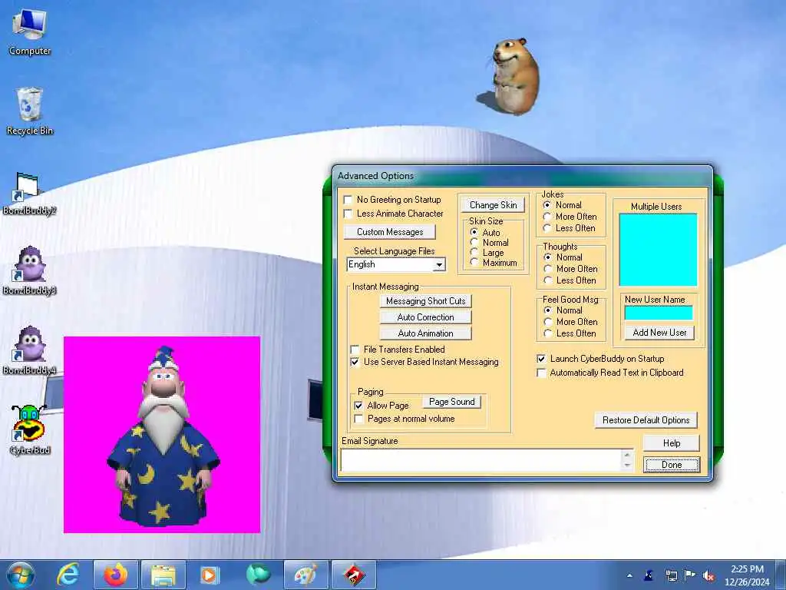Enable the File Transfers Enabled checkbox
The image size is (786, 590).
355,350
